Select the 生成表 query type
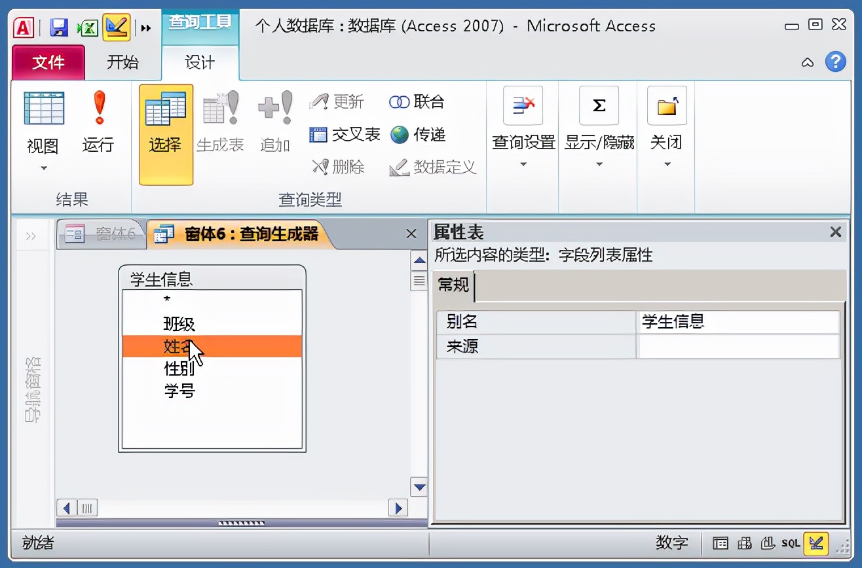 [x=221, y=128]
